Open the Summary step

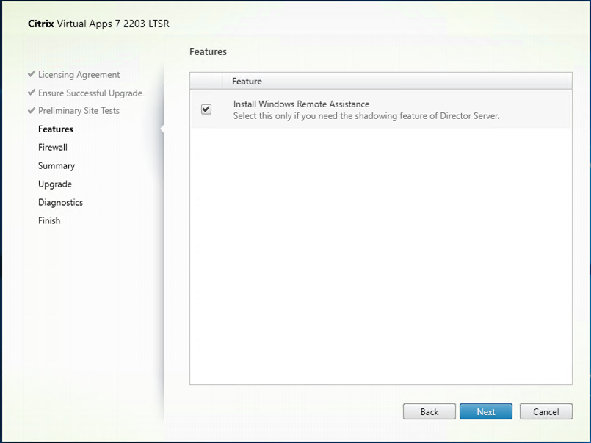pyautogui.click(x=57, y=165)
